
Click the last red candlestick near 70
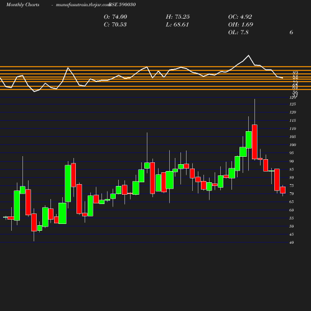point(283,190)
